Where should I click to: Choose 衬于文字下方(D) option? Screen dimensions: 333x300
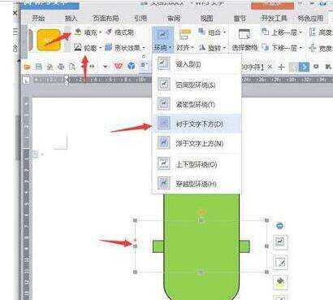[x=197, y=124]
